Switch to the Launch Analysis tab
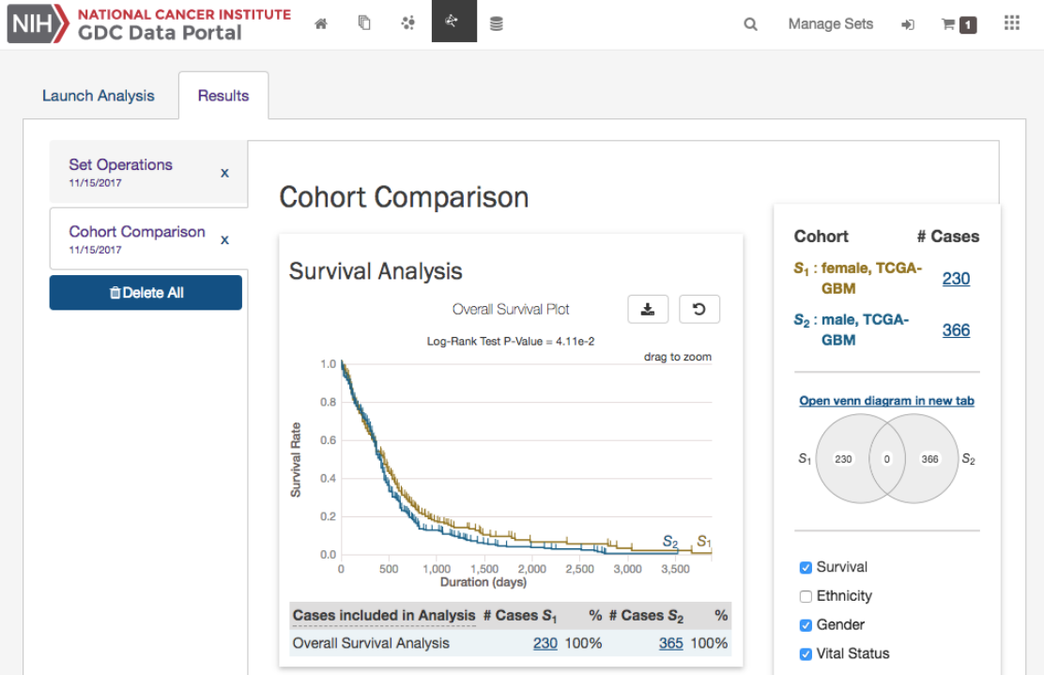The height and width of the screenshot is (675, 1044). (99, 96)
